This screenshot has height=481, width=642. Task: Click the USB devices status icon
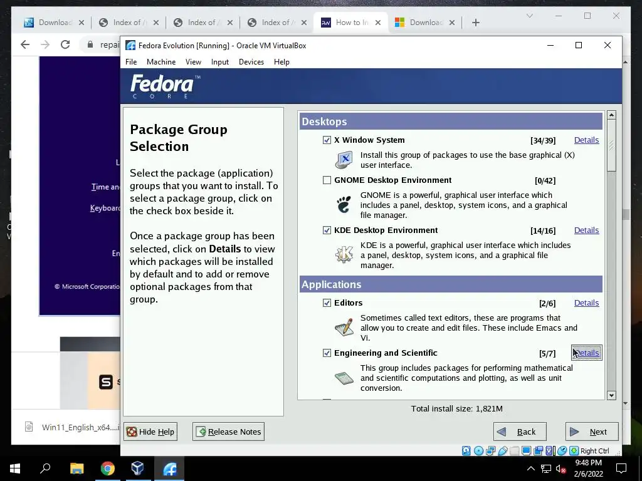[503, 451]
